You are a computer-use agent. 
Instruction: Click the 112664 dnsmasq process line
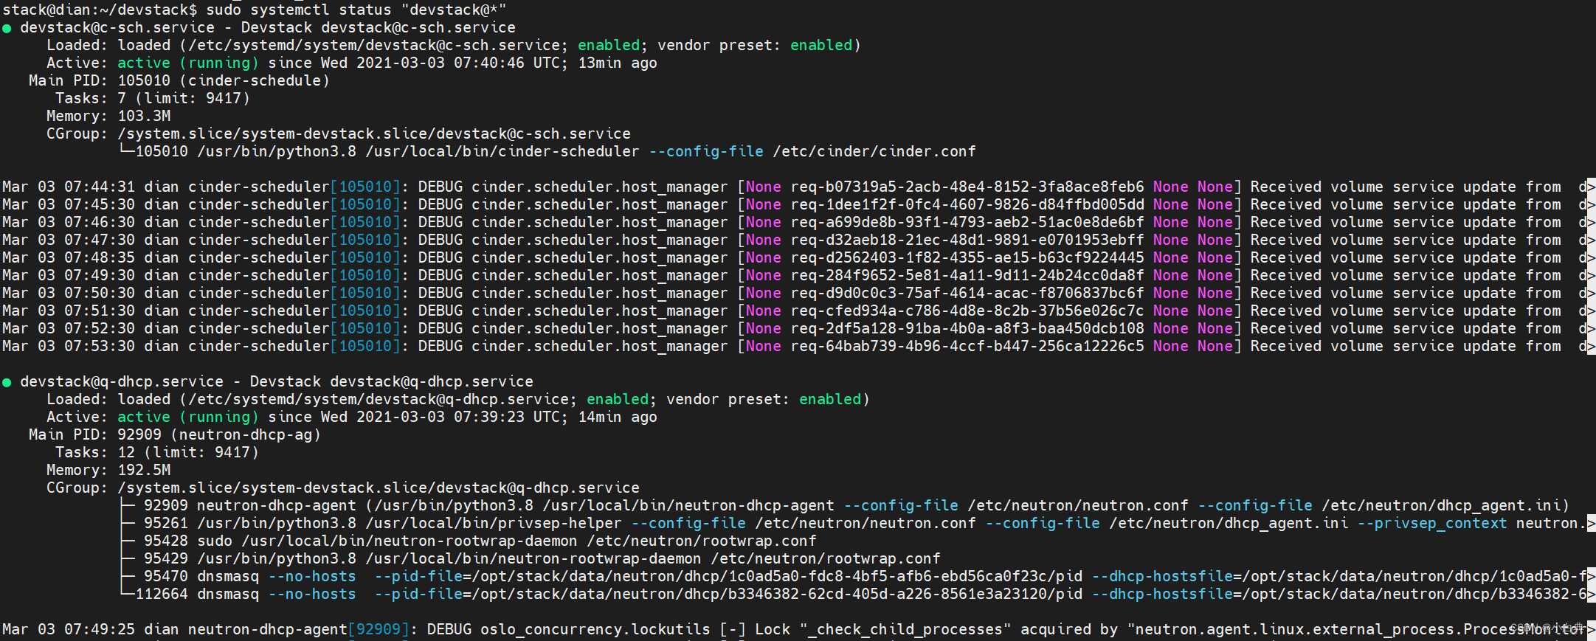pyautogui.click(x=857, y=595)
